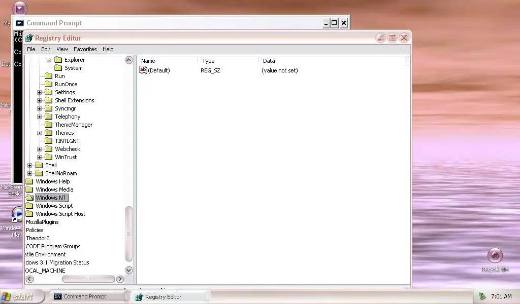Click tree scroll up arrow

129,60
